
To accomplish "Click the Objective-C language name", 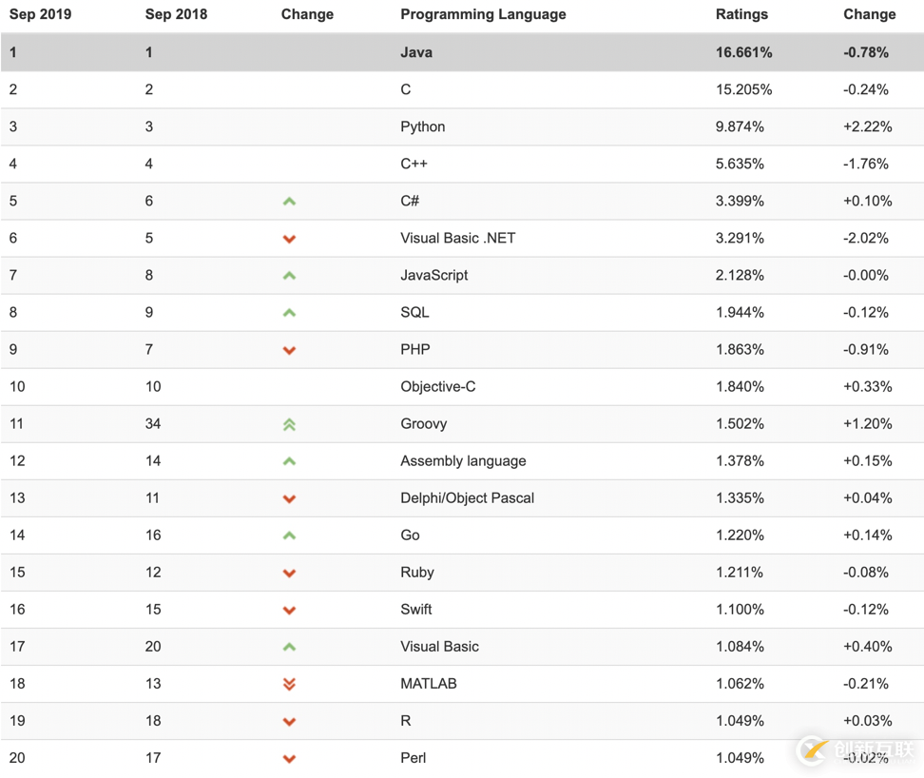I will click(x=438, y=387).
